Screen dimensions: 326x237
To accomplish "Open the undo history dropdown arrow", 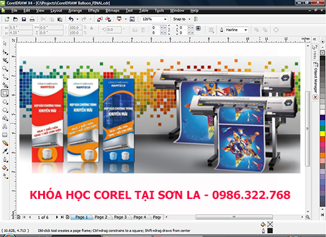I will (77, 19).
